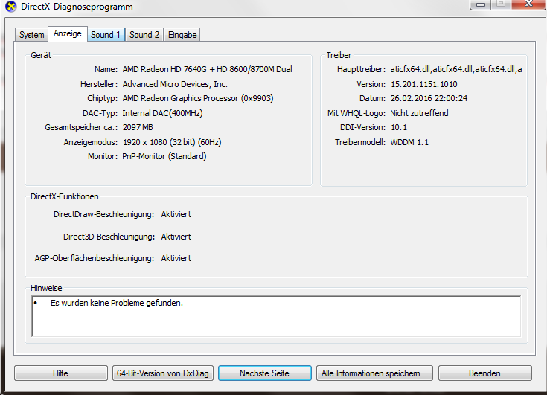
Task: Select the Anzeige tab
Action: pyautogui.click(x=67, y=34)
